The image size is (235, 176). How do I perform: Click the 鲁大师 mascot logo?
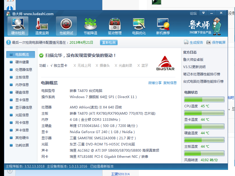pos(217,26)
